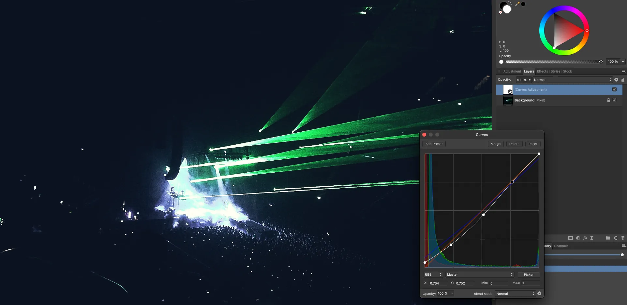Click the color panel Opacity slider handle
The width and height of the screenshot is (627, 305).
(601, 62)
